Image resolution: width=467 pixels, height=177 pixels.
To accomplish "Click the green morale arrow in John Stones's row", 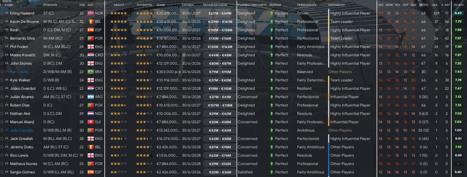I will tap(271, 63).
